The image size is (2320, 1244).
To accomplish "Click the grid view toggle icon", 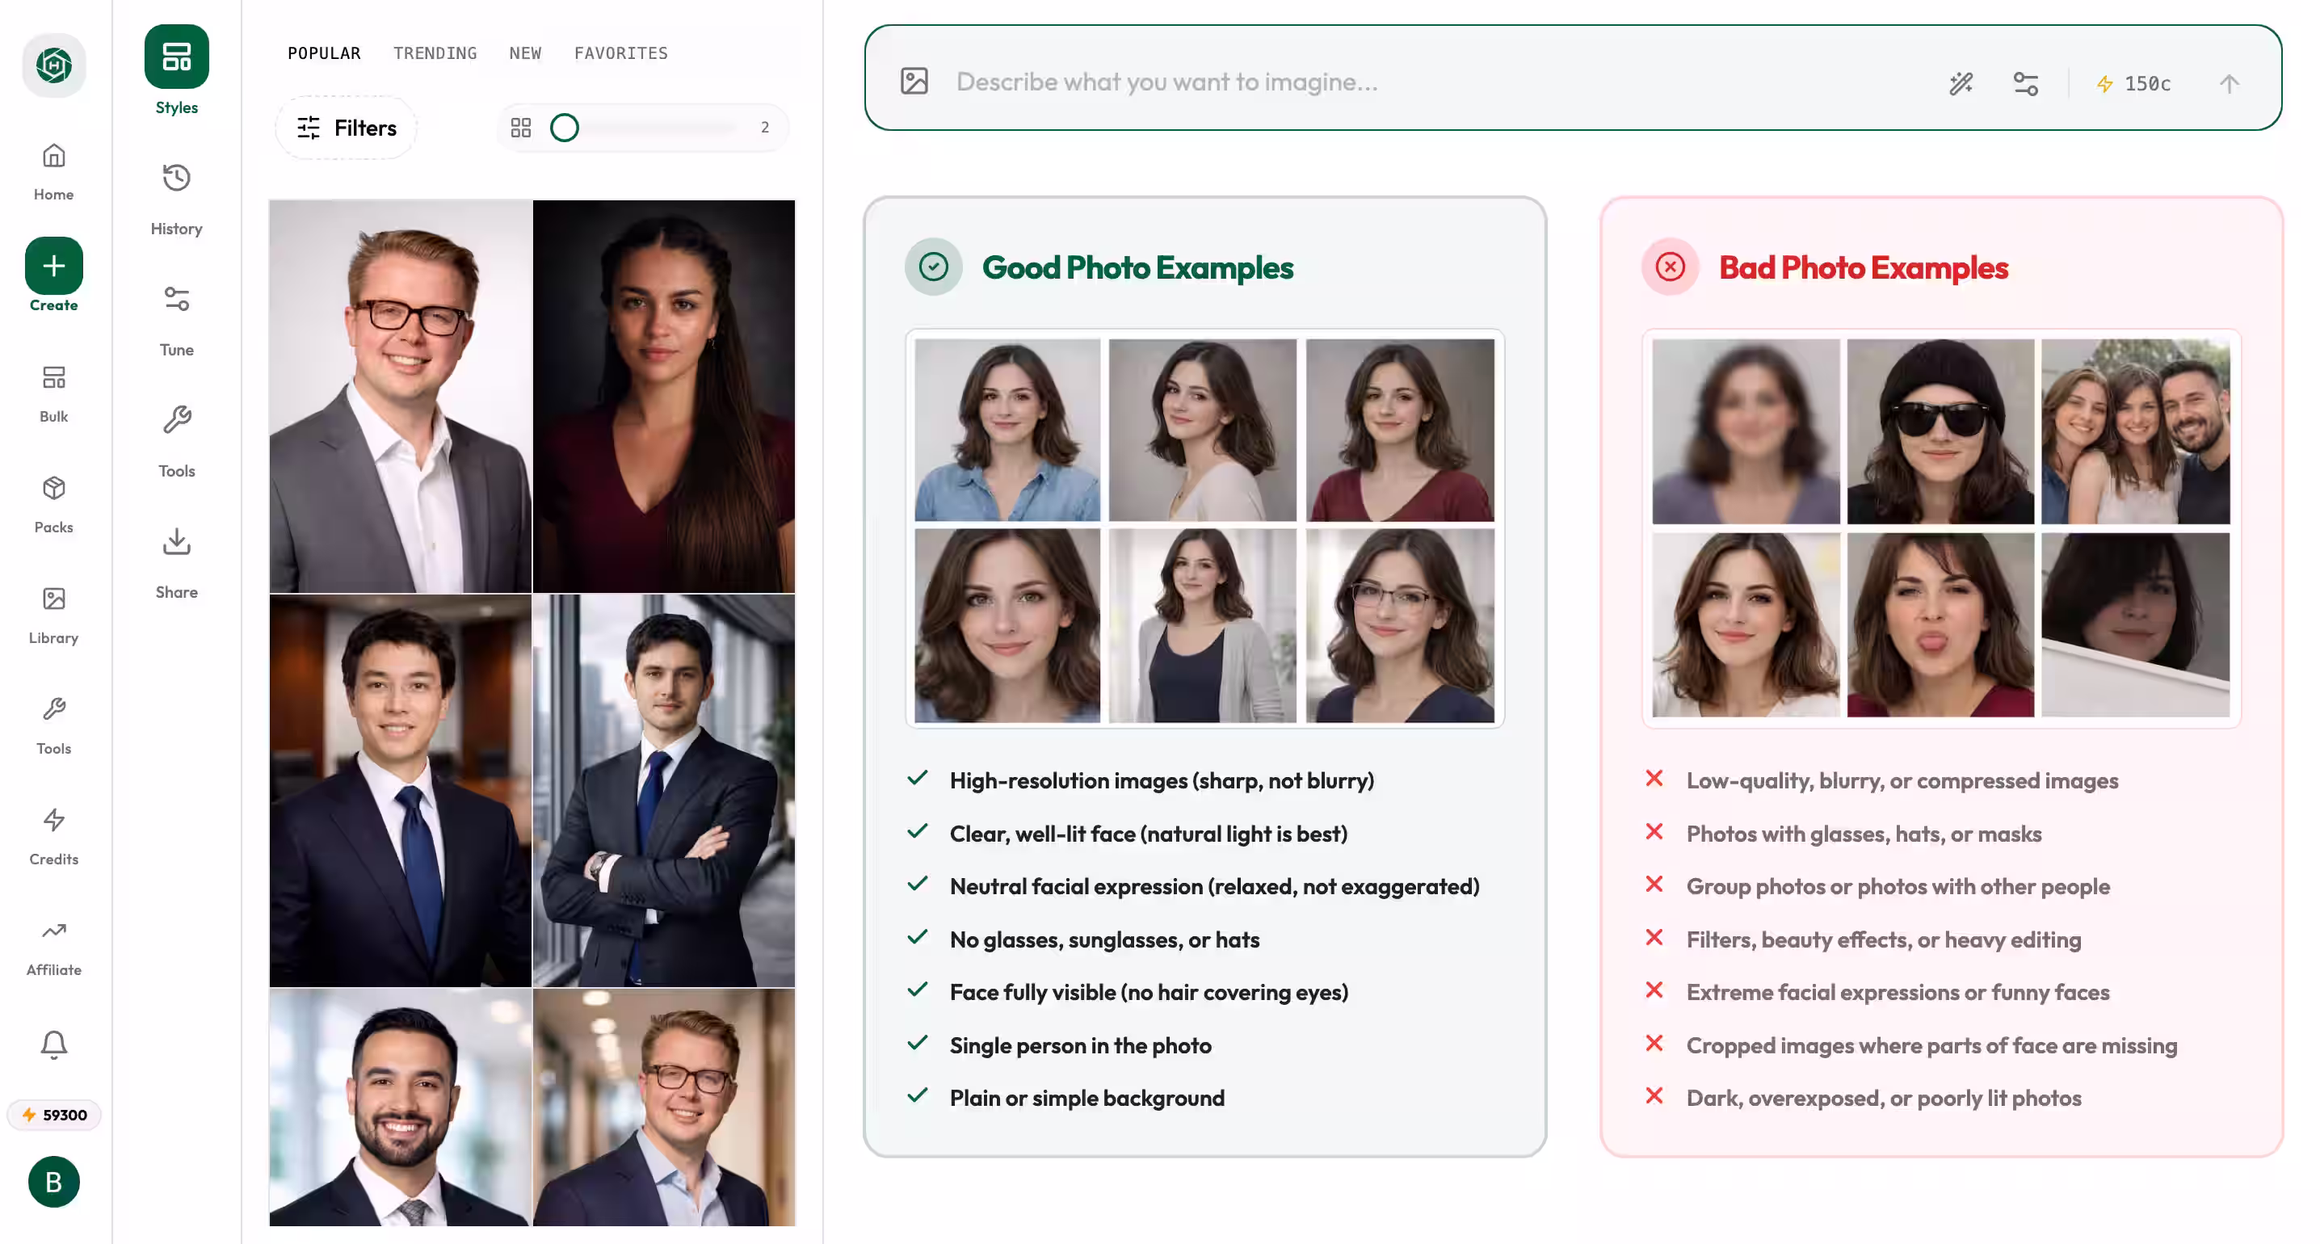I will tap(520, 128).
